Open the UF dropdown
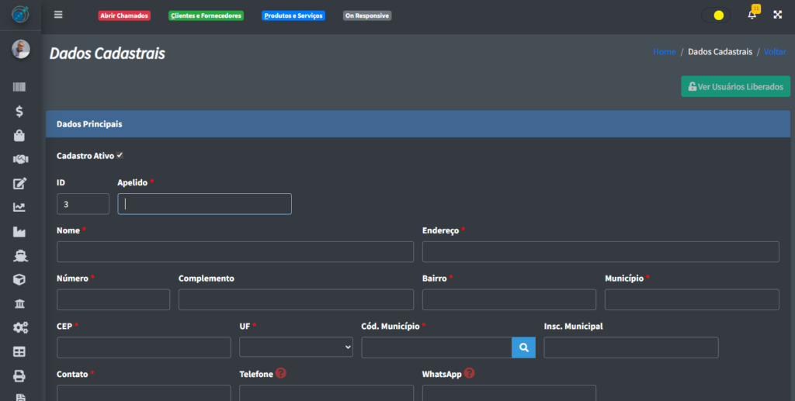 point(296,347)
